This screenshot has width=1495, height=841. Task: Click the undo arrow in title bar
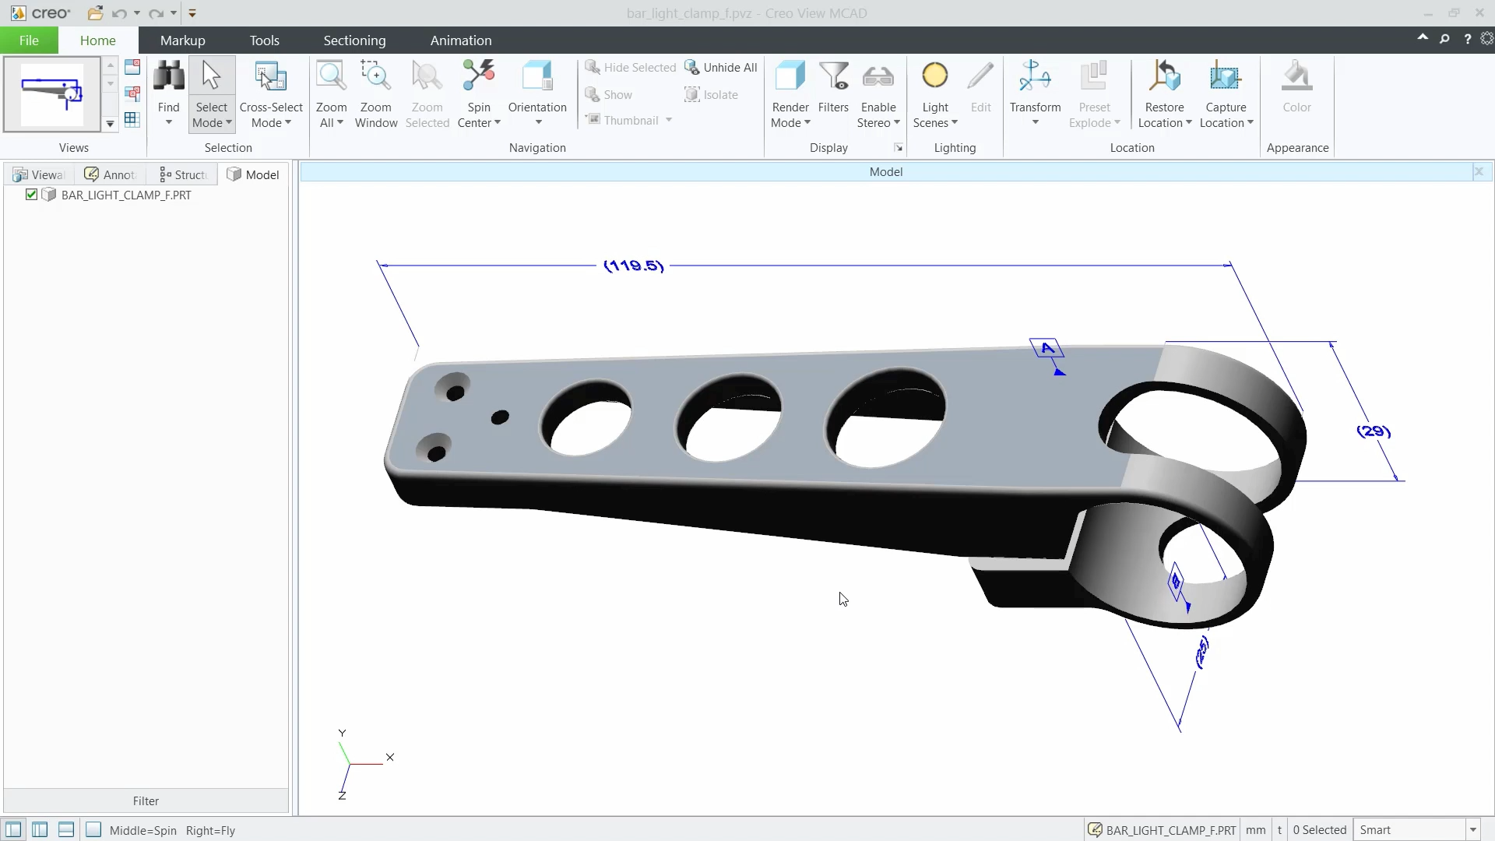tap(118, 13)
